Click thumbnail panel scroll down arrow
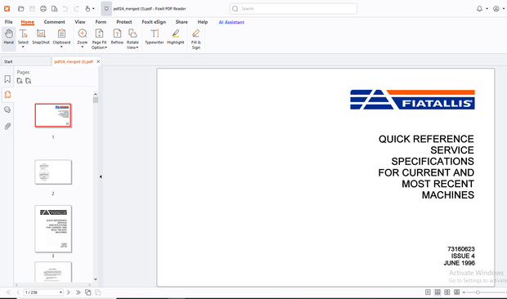 (x=96, y=279)
